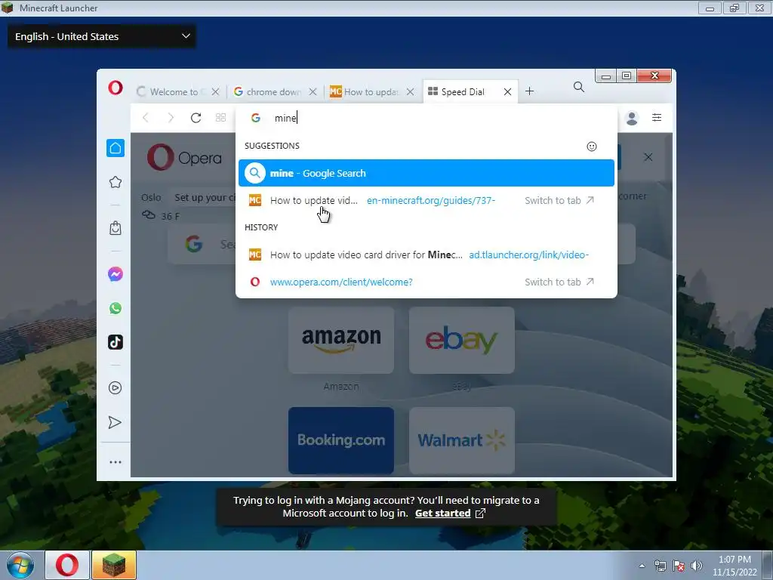Choose 'mine - Google Search' suggestion

pyautogui.click(x=427, y=173)
